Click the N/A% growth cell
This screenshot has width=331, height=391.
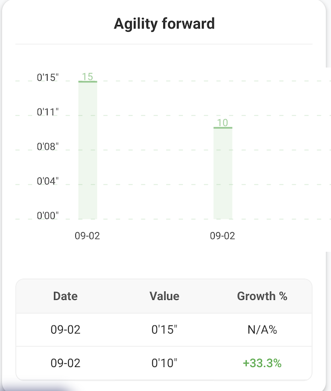tap(262, 330)
